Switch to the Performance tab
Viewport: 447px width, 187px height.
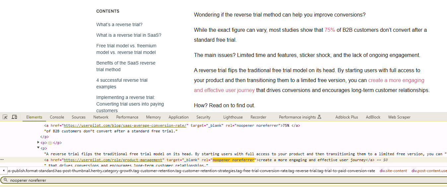click(x=127, y=117)
